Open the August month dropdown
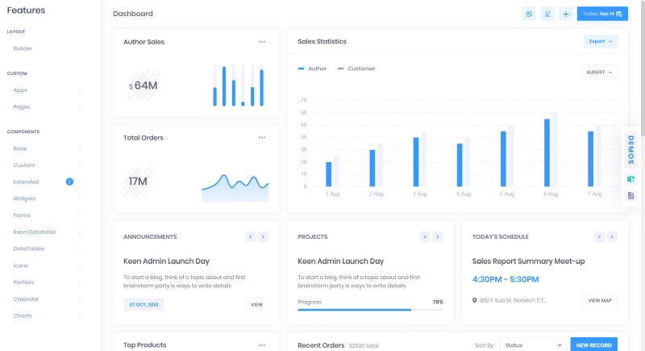The height and width of the screenshot is (351, 645). [x=598, y=72]
